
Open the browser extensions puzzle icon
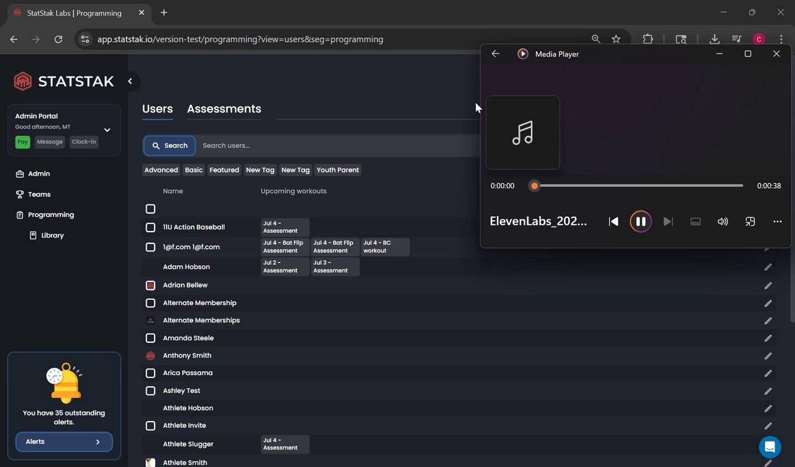pos(648,39)
